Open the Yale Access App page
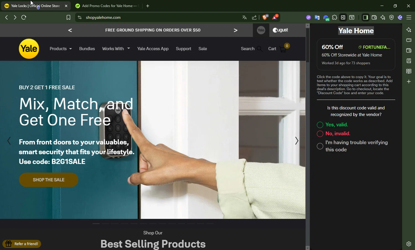Image resolution: width=415 pixels, height=250 pixels. point(153,49)
